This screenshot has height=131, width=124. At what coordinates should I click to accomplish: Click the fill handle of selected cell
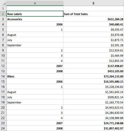click(63, 16)
